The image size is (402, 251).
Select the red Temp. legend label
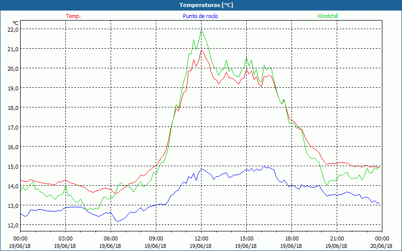[x=73, y=16]
